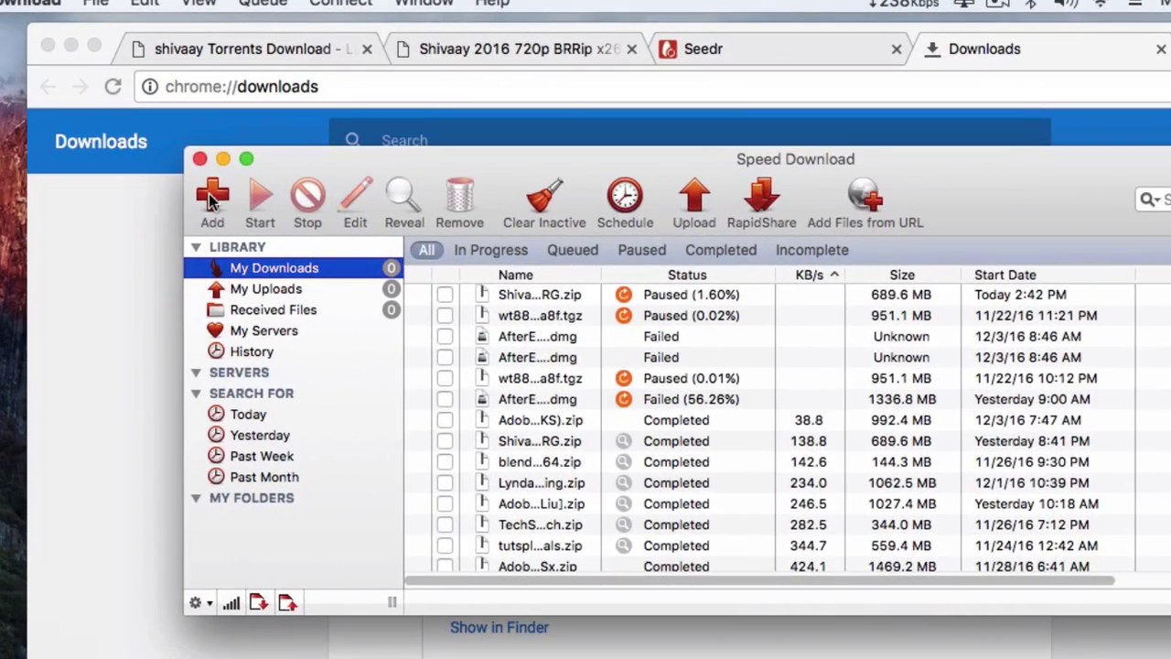Image resolution: width=1171 pixels, height=659 pixels.
Task: Sort by the Status column header
Action: [x=687, y=275]
